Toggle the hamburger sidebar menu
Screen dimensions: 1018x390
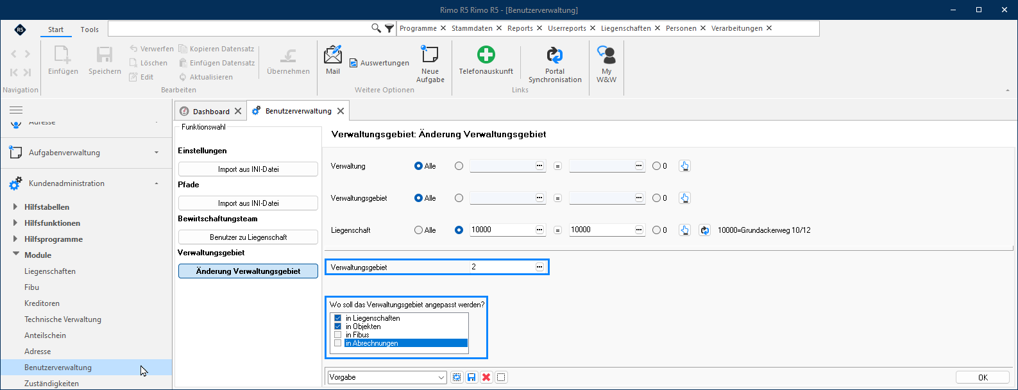point(16,110)
